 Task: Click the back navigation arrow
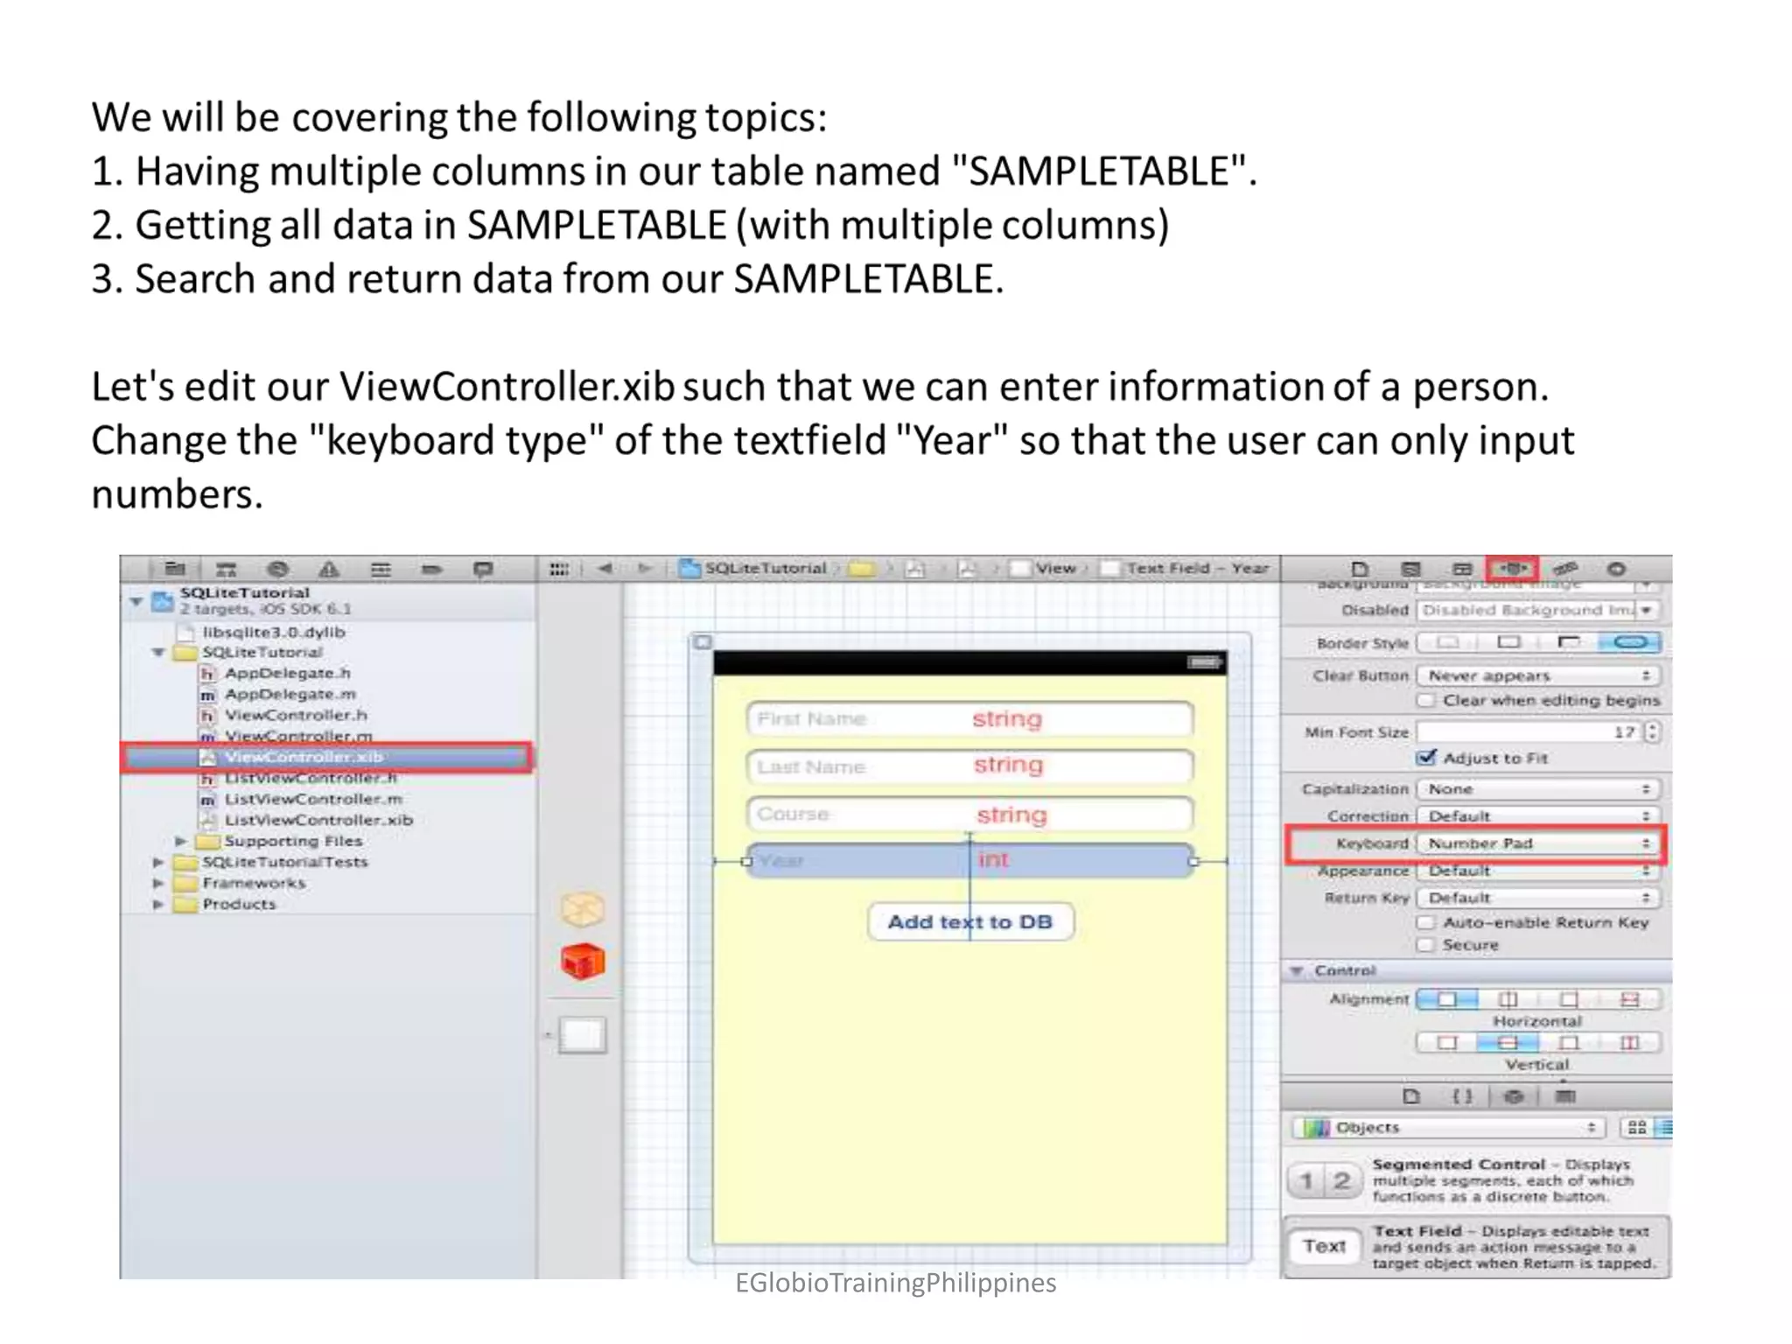pyautogui.click(x=605, y=569)
